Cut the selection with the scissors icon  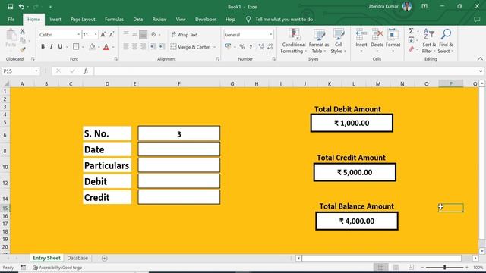(x=22, y=31)
